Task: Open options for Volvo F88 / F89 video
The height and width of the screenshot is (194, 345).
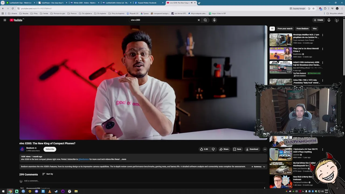Action: point(322,80)
